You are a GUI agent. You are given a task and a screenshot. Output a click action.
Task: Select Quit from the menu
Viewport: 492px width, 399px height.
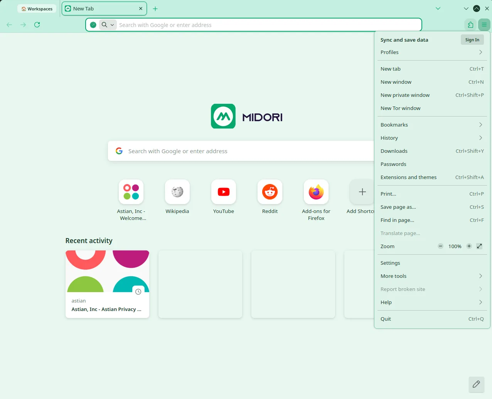point(432,319)
